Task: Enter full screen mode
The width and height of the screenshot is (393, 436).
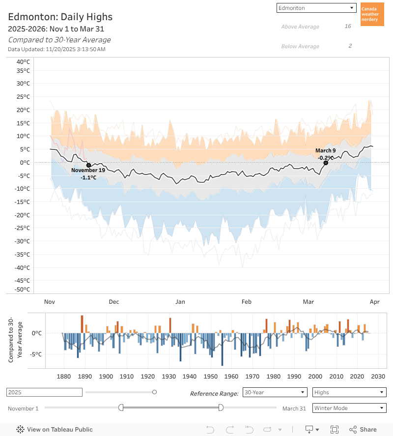Action: point(335,429)
